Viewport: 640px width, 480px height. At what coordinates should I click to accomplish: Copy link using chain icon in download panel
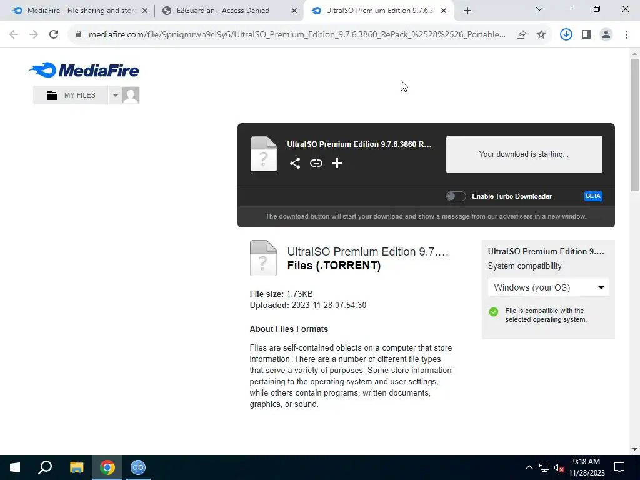[x=316, y=163]
